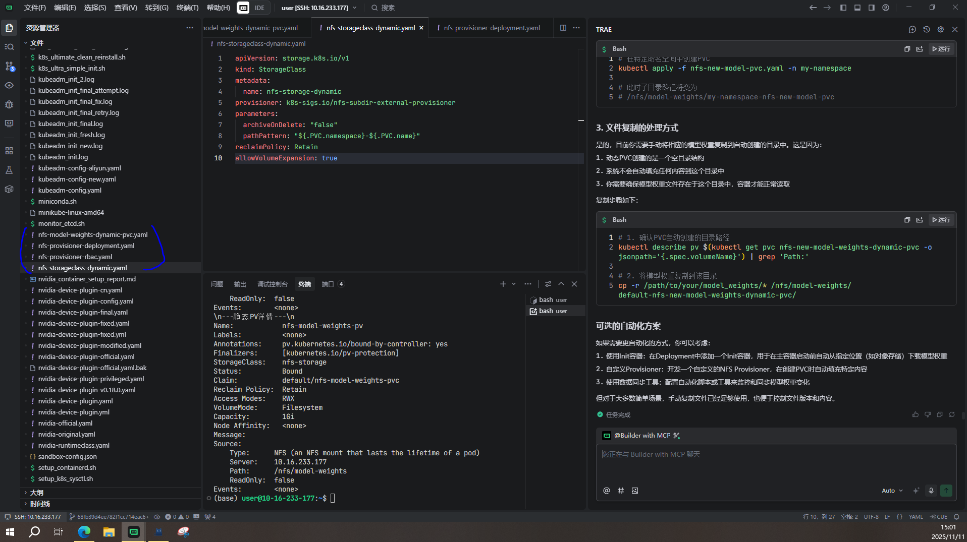Regenerate the response with retry icon
The height and width of the screenshot is (542, 967).
[951, 414]
